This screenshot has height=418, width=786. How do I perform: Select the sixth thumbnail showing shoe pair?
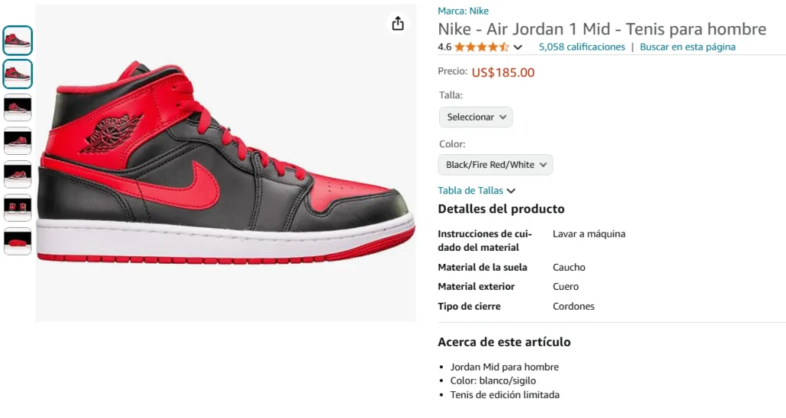click(x=18, y=208)
